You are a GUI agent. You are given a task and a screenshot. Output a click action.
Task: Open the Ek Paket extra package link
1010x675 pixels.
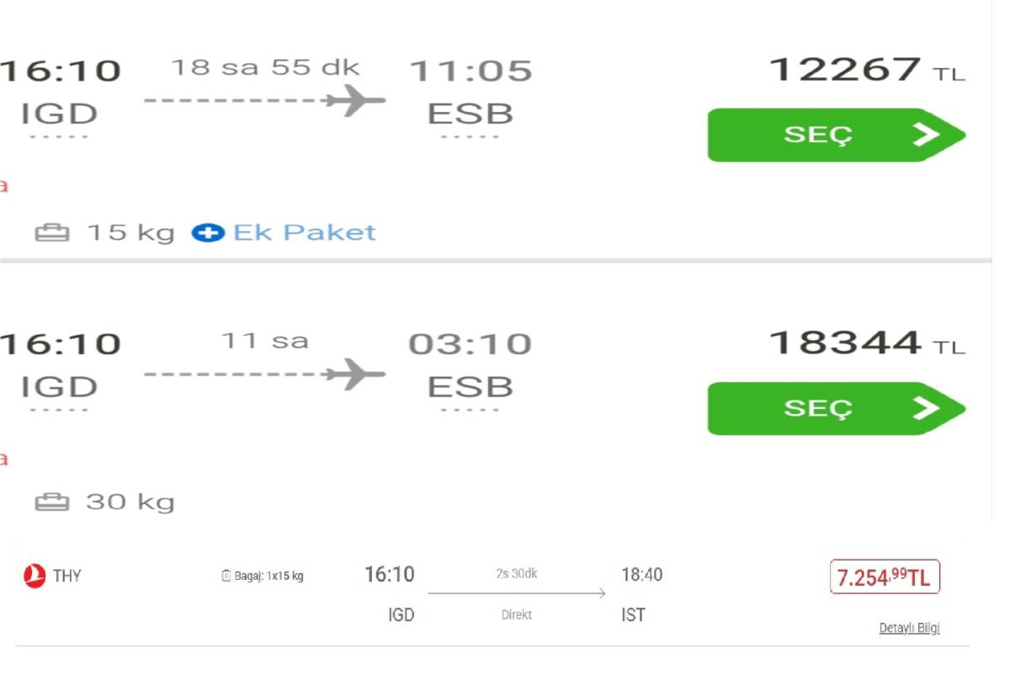click(x=305, y=232)
